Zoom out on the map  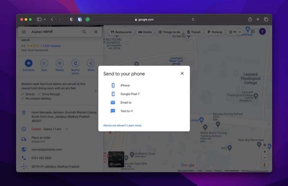(265, 158)
